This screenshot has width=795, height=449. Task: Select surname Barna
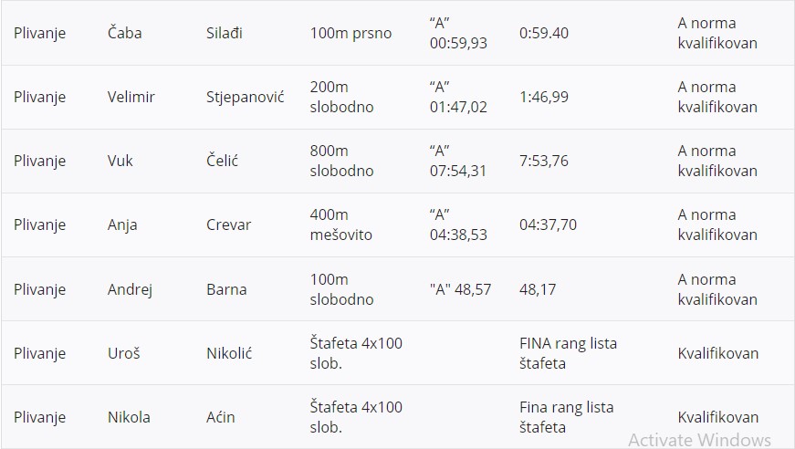[x=226, y=289]
